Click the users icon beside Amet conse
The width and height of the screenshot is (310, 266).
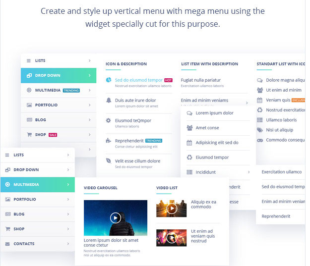pos(189,128)
